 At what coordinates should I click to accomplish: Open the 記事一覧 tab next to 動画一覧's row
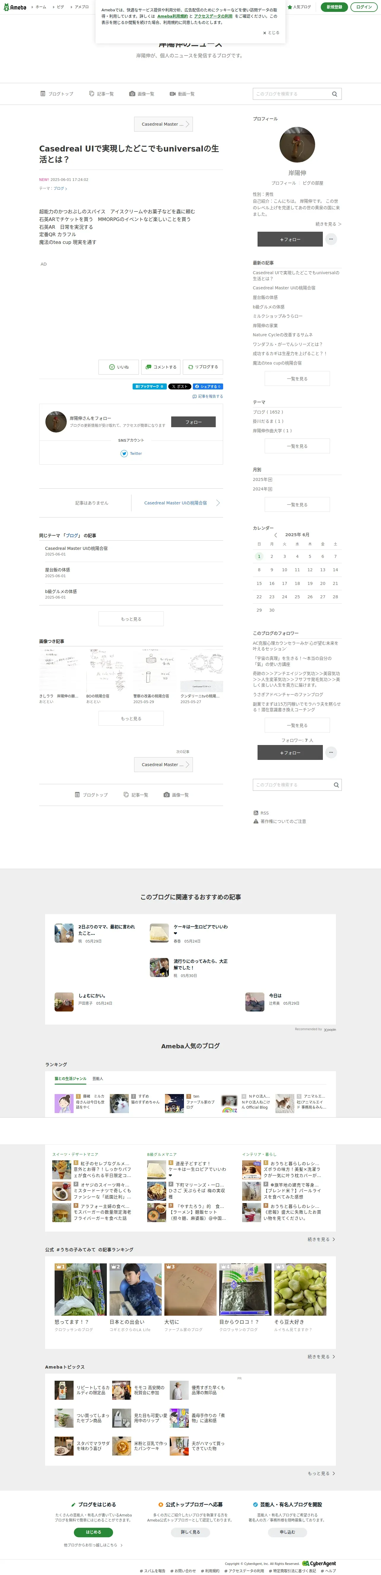pyautogui.click(x=101, y=94)
